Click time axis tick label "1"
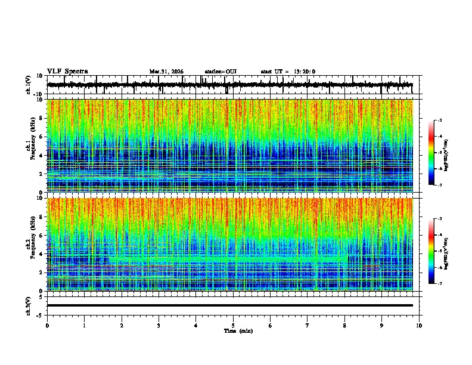The image size is (472, 365). point(84,326)
